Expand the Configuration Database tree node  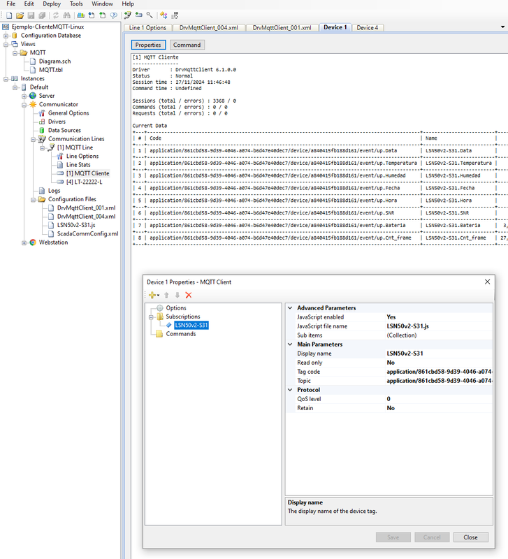(6, 36)
